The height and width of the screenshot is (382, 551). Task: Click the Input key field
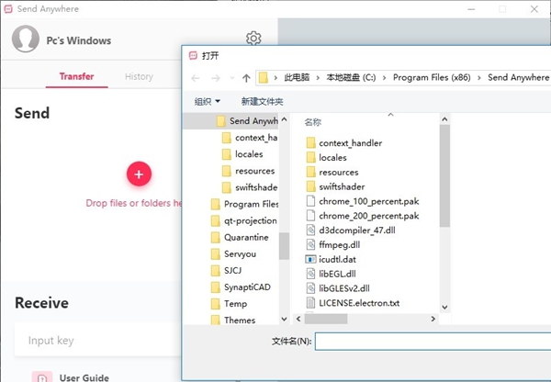pyautogui.click(x=98, y=340)
